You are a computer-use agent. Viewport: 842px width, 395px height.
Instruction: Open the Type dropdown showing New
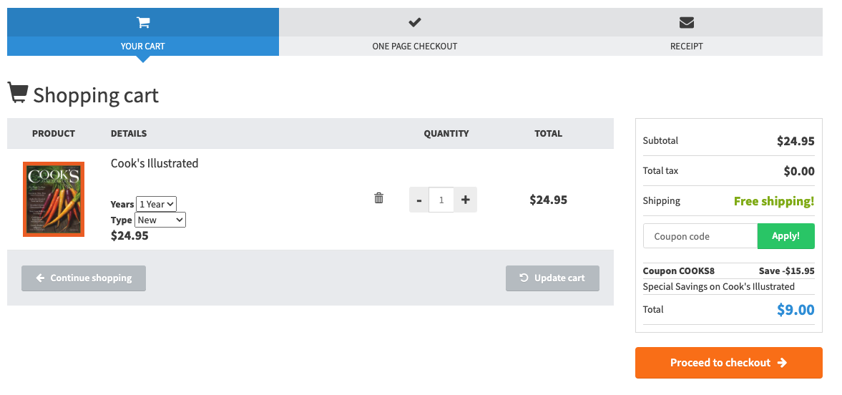(160, 220)
